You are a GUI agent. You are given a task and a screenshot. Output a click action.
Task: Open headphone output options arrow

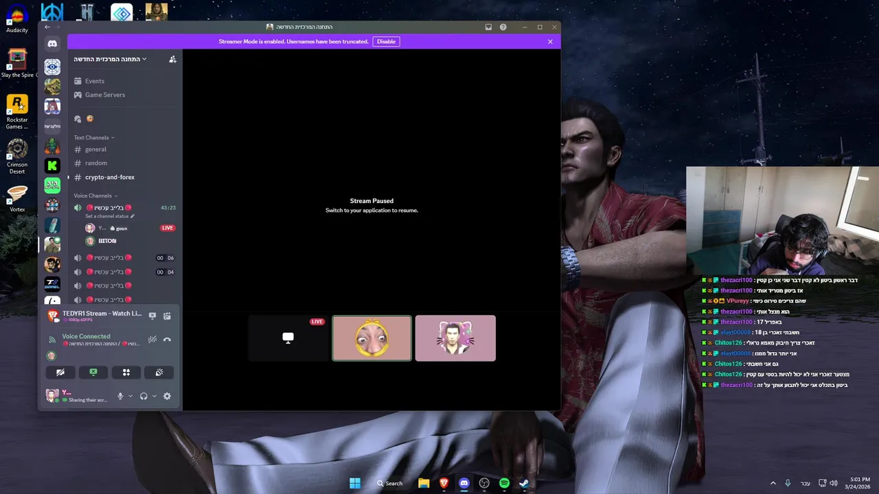154,396
